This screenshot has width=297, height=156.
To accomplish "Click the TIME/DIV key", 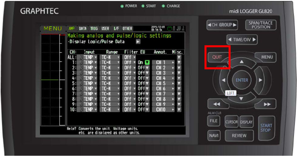I will coord(242,40).
